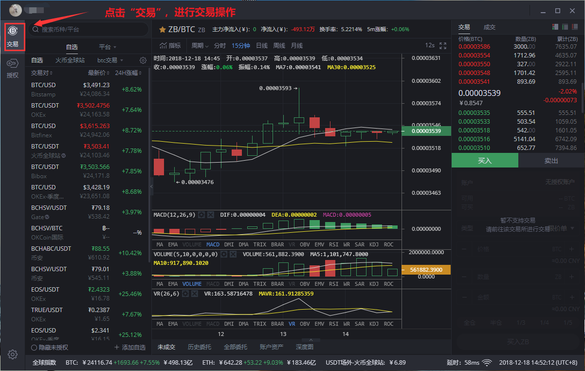
Task: Select TRIX in VOLUME panel indicator row
Action: 260,284
